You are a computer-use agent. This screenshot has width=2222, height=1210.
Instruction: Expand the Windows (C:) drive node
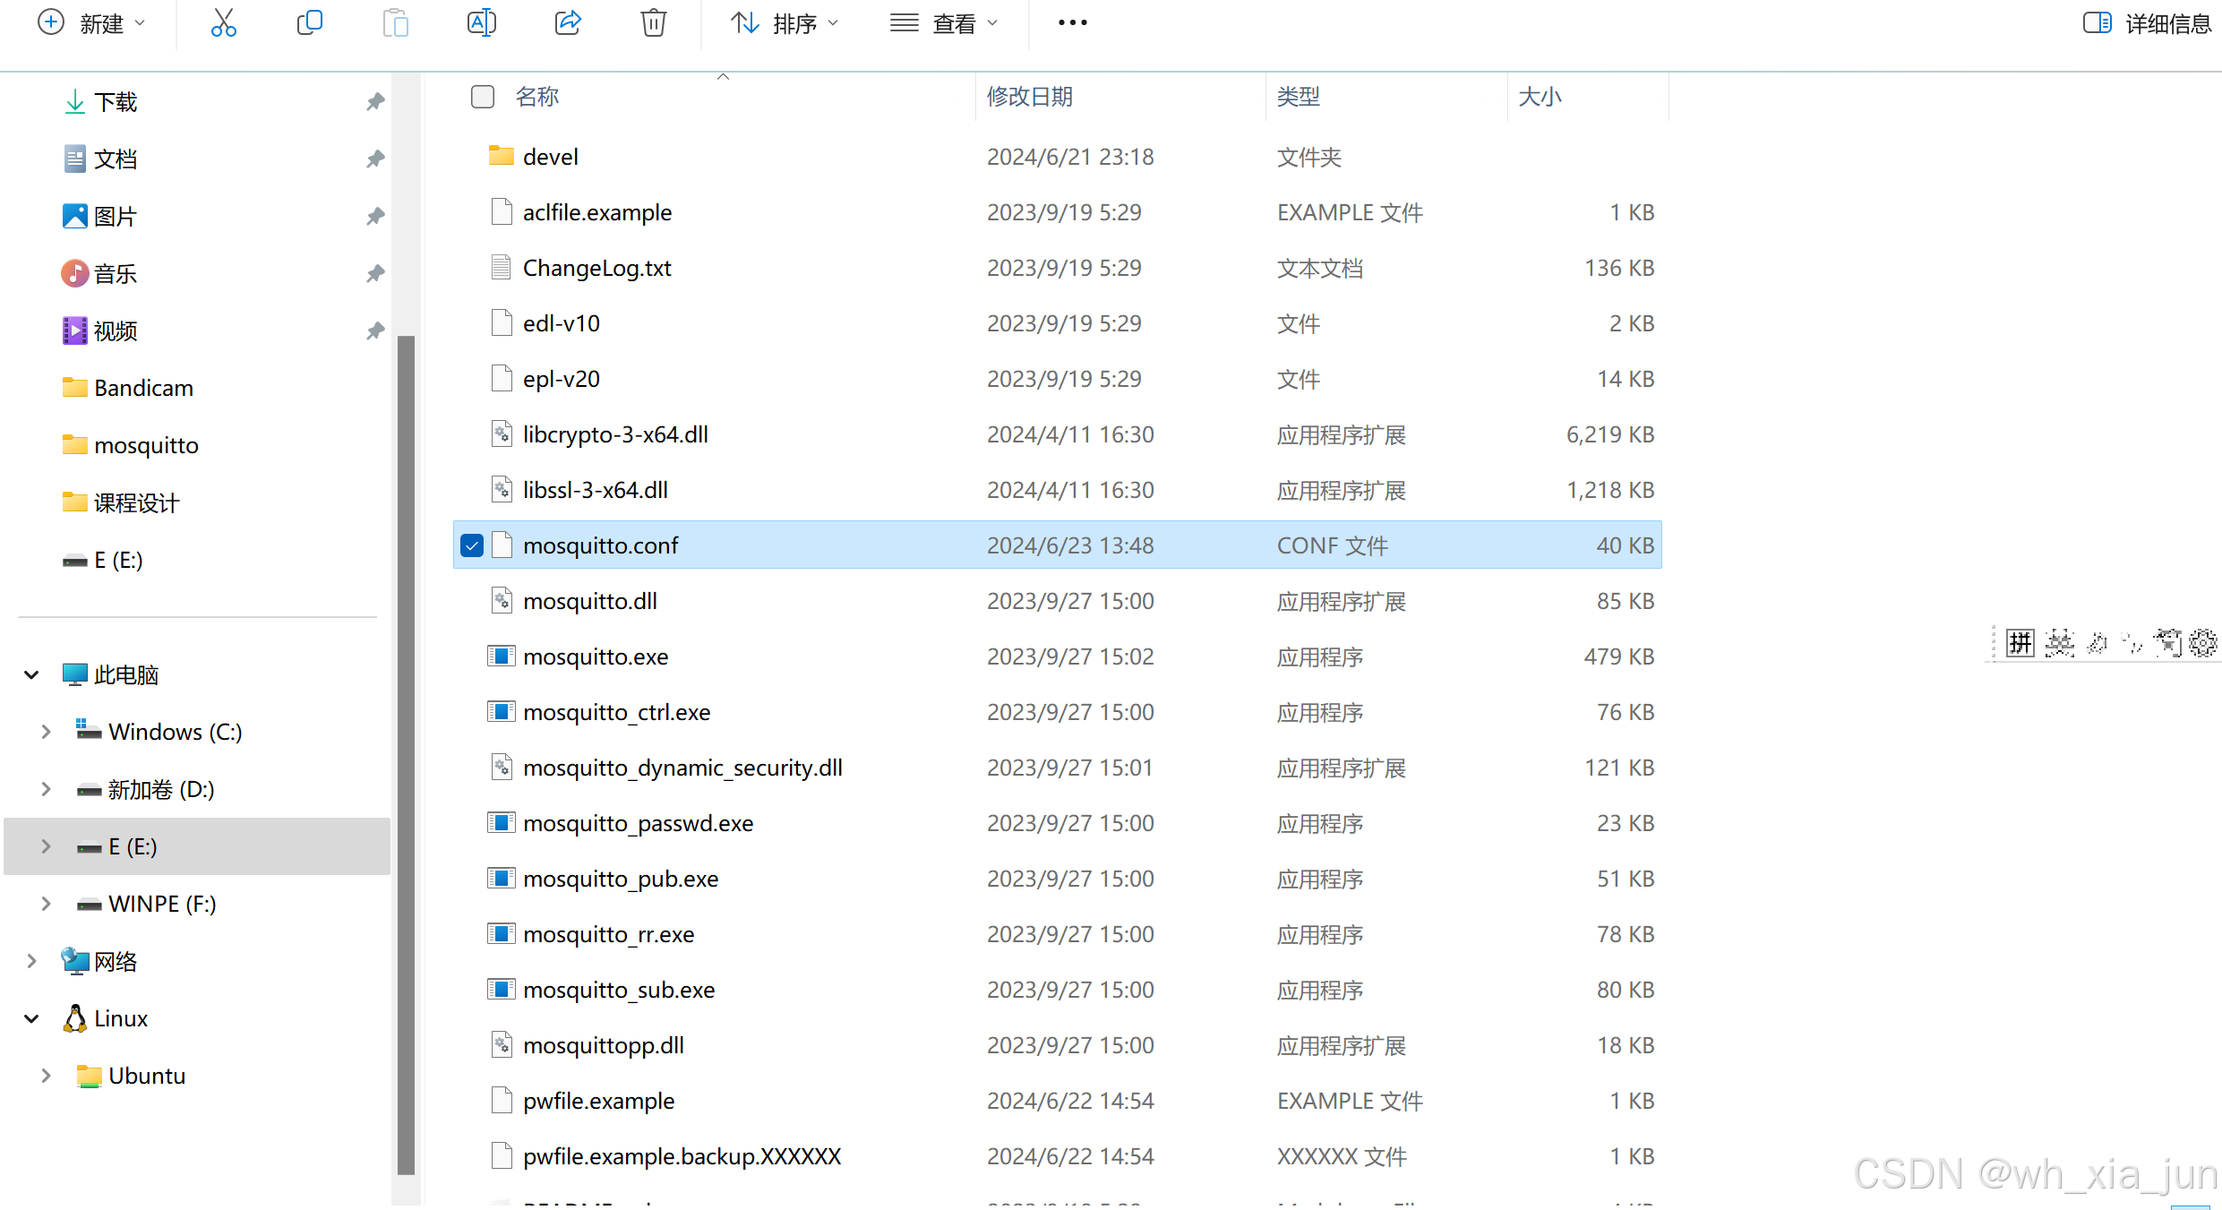click(x=46, y=732)
